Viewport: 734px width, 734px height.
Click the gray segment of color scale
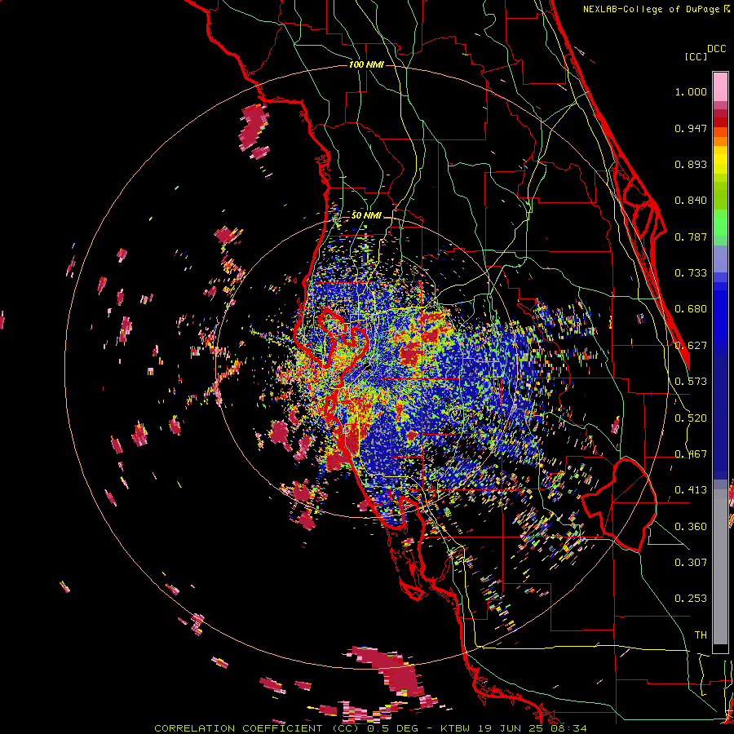pyautogui.click(x=720, y=567)
